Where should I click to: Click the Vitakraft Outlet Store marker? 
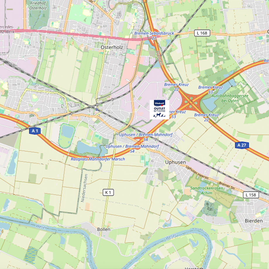coord(159,110)
